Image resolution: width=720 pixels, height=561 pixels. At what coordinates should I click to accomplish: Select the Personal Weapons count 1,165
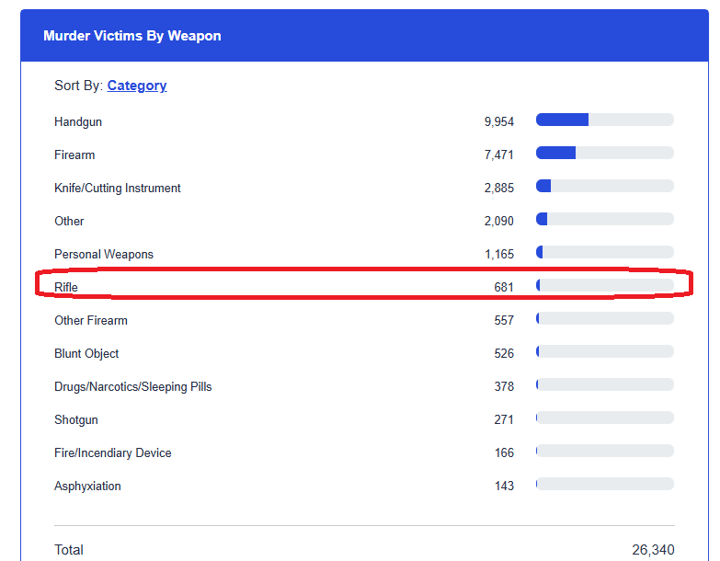[x=499, y=255]
